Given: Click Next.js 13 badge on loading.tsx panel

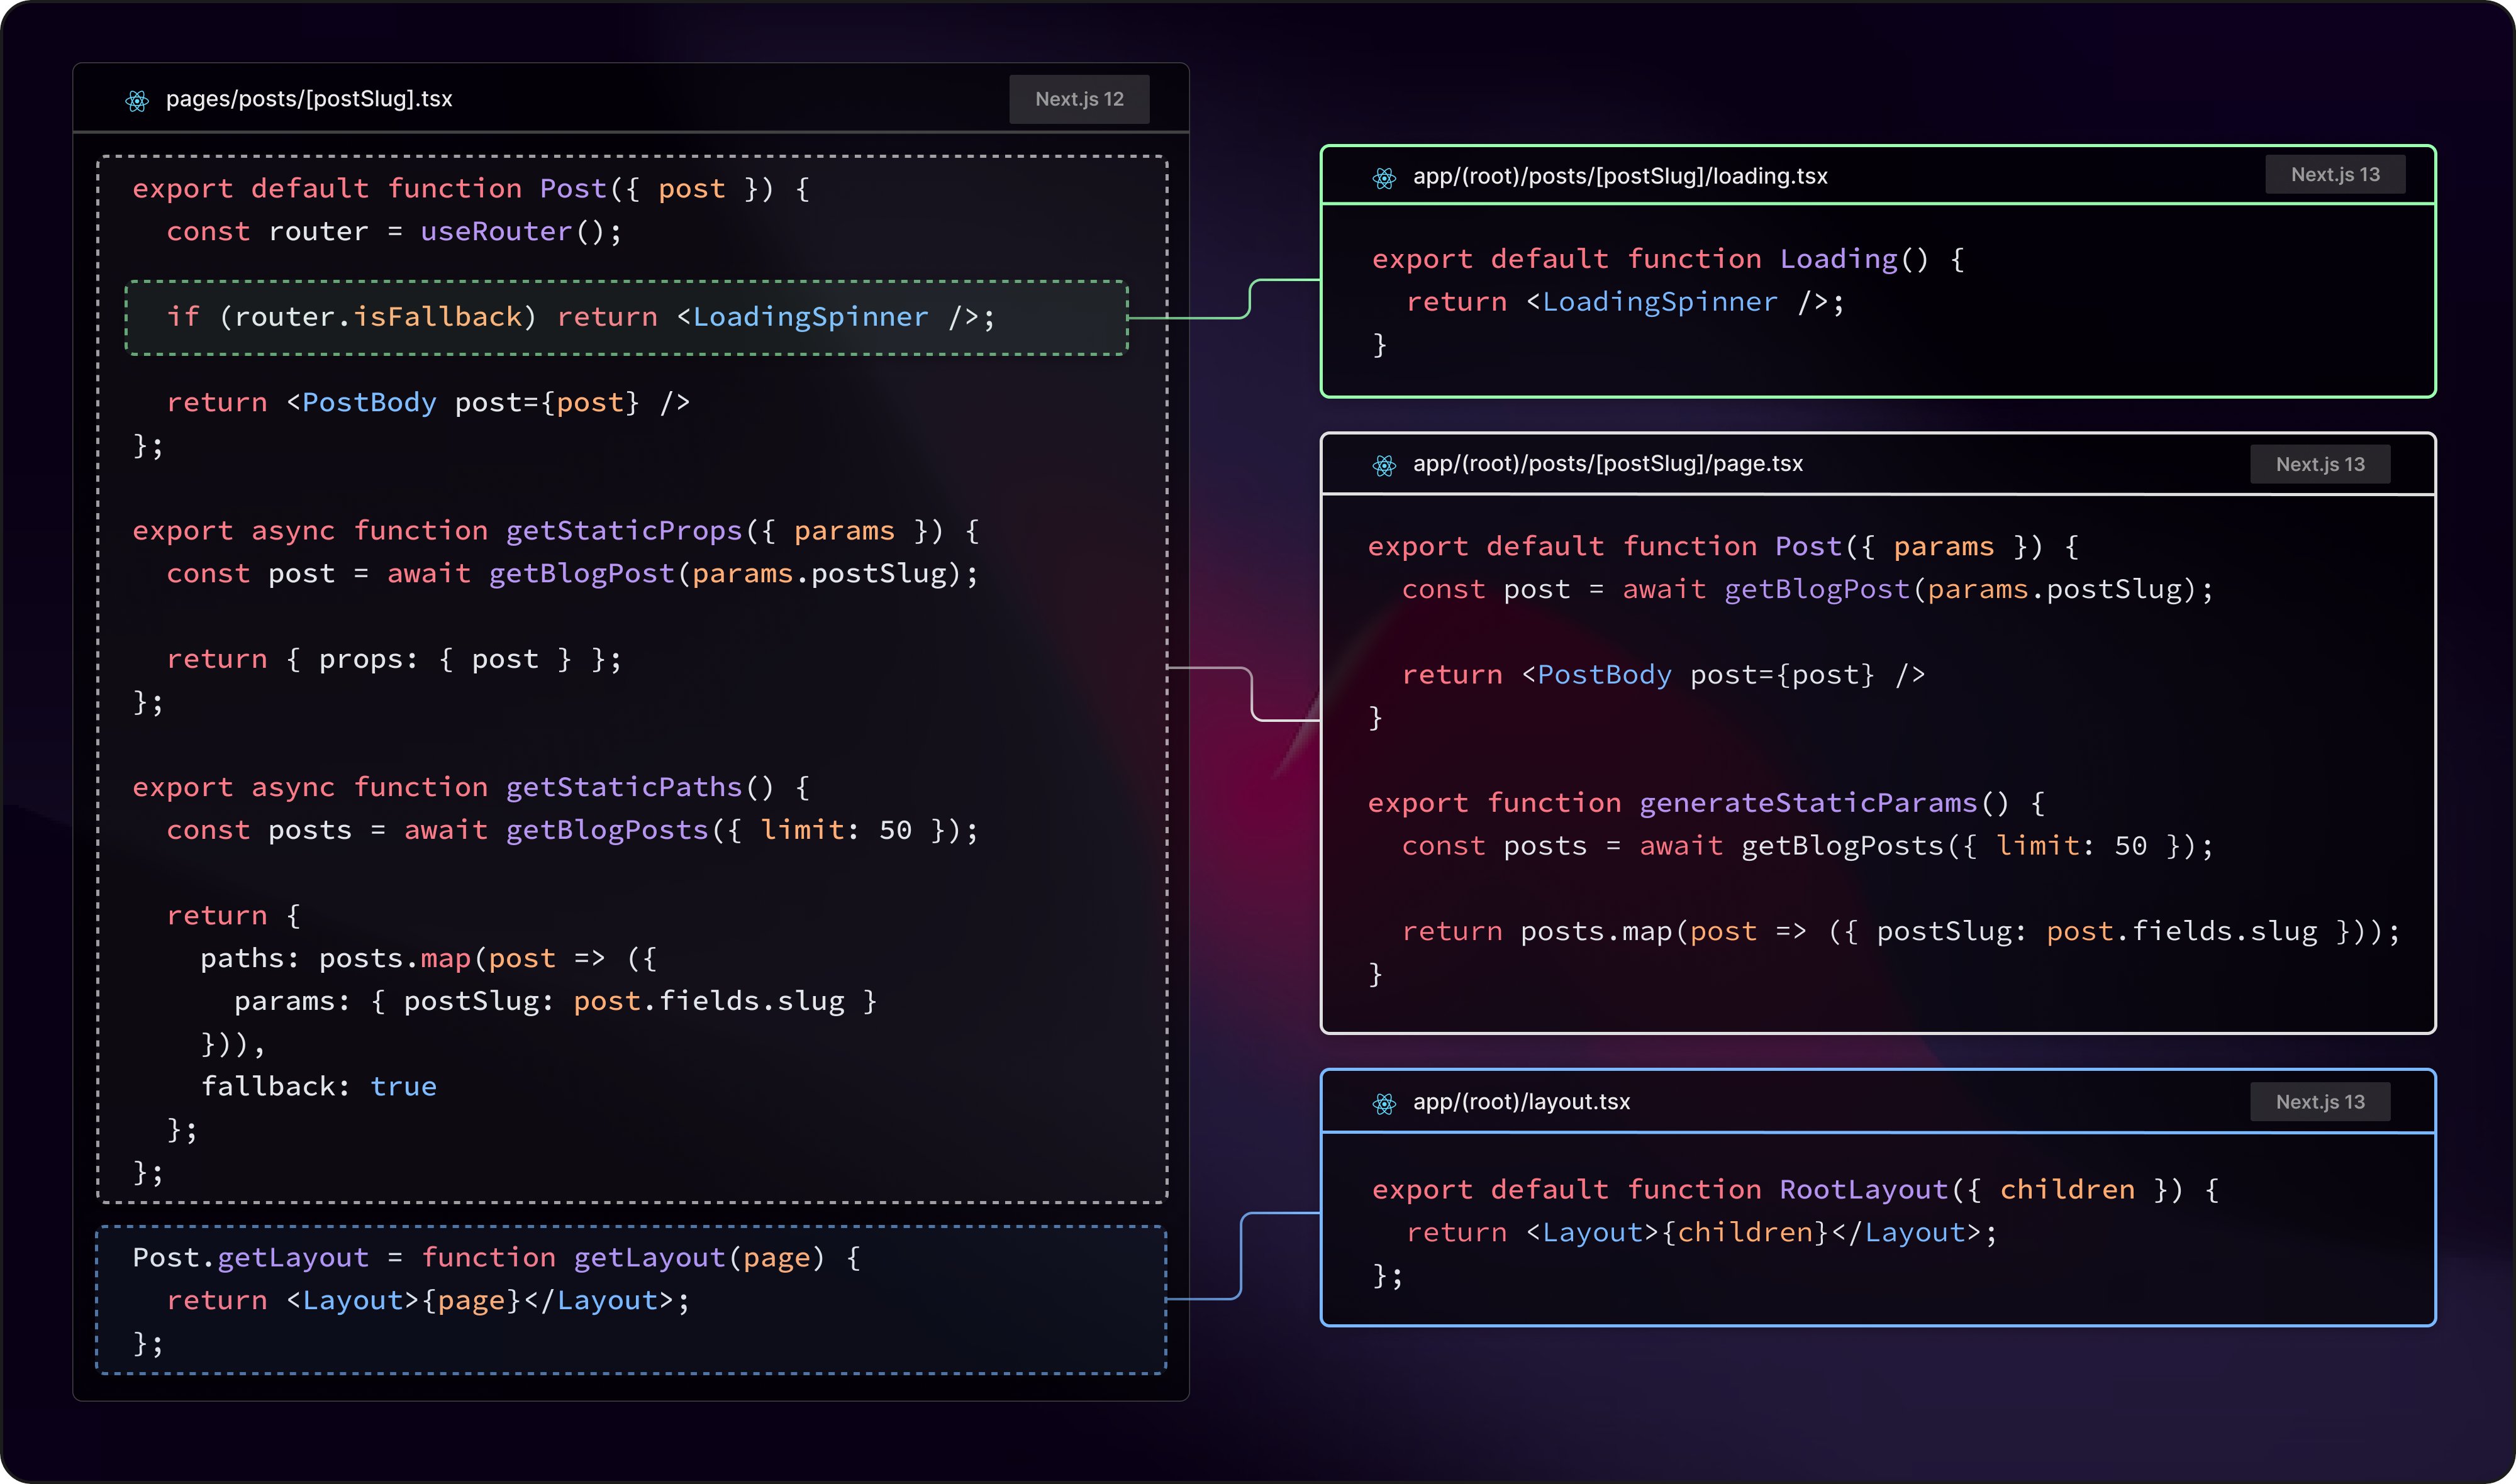Looking at the screenshot, I should pos(2334,174).
